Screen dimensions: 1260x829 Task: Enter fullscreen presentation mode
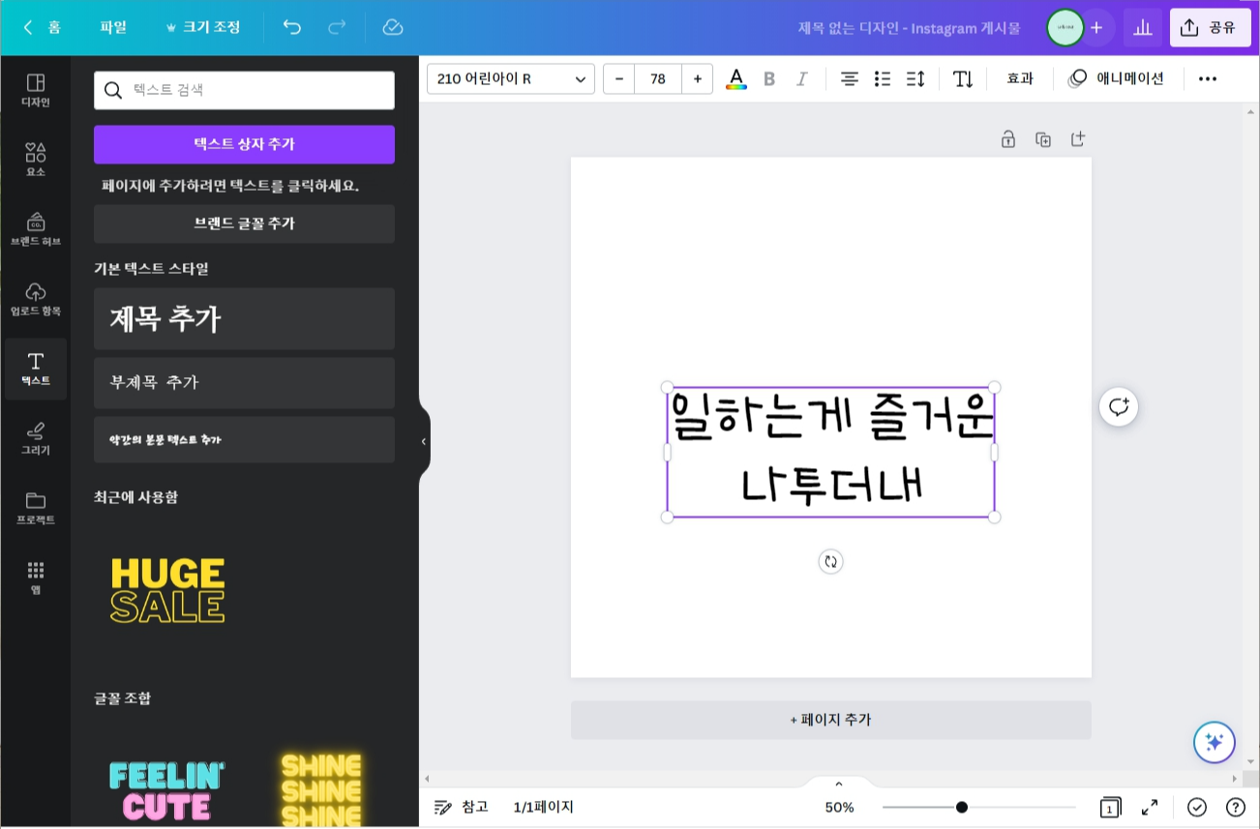tap(1150, 807)
